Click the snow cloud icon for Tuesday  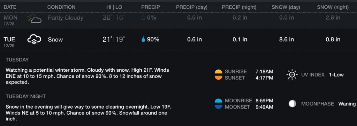pyautogui.click(x=34, y=40)
